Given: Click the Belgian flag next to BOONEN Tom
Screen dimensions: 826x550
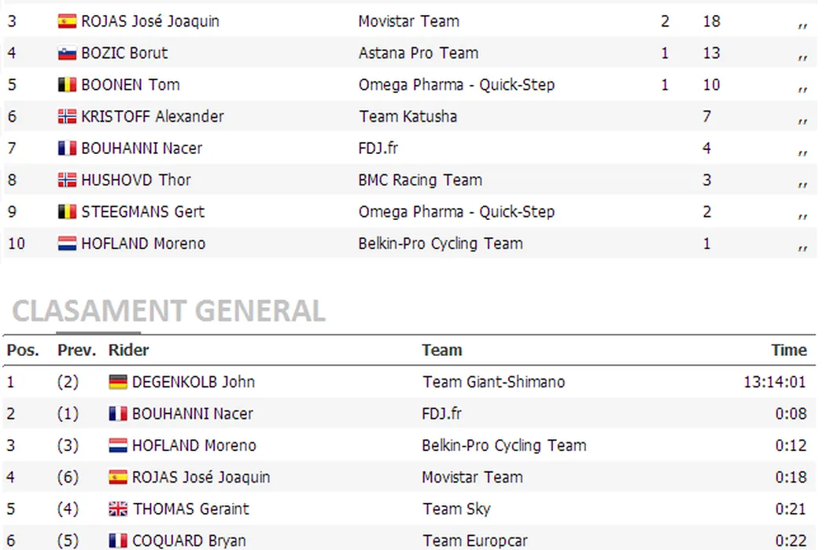Looking at the screenshot, I should [x=67, y=85].
